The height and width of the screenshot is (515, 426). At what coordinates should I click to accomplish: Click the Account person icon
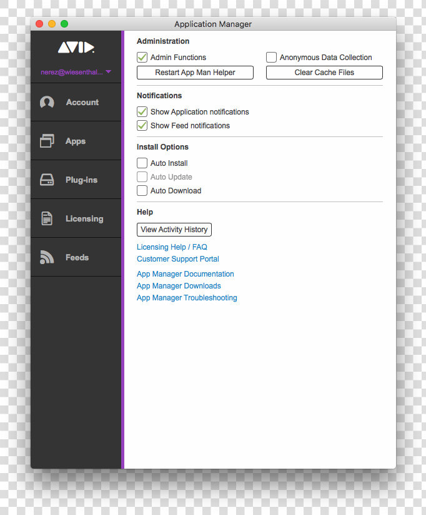coord(47,102)
